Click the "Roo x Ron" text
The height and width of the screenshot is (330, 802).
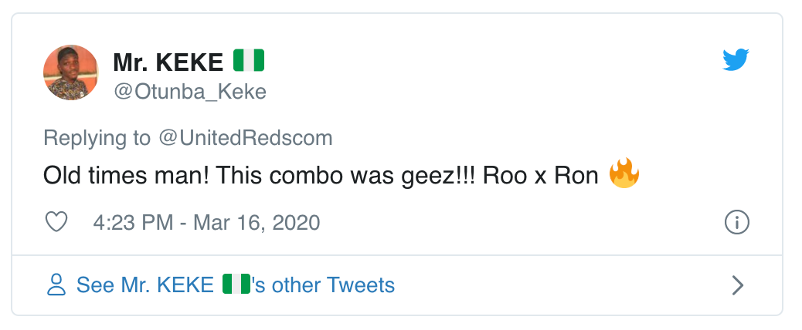tap(541, 176)
